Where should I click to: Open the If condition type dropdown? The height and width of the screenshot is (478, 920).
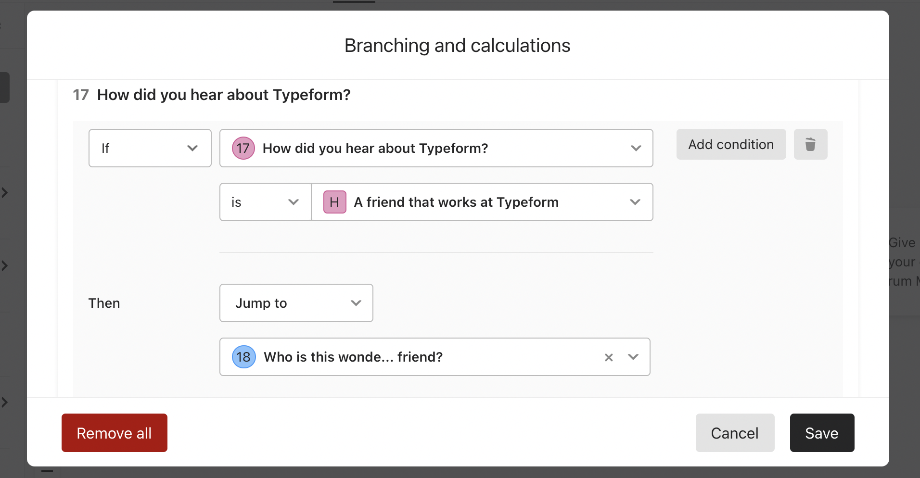[x=150, y=148]
